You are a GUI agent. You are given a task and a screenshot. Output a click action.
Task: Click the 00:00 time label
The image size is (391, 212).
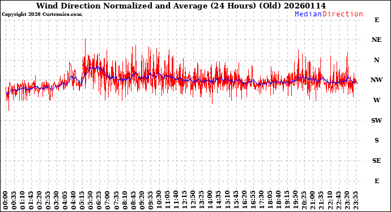[x=6, y=200]
